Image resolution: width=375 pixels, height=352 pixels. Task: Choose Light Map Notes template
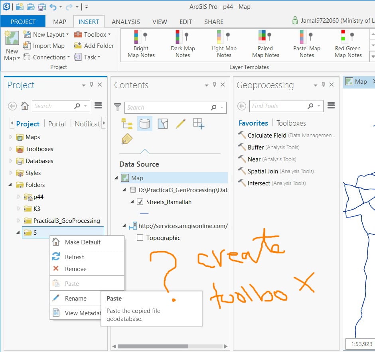click(224, 44)
